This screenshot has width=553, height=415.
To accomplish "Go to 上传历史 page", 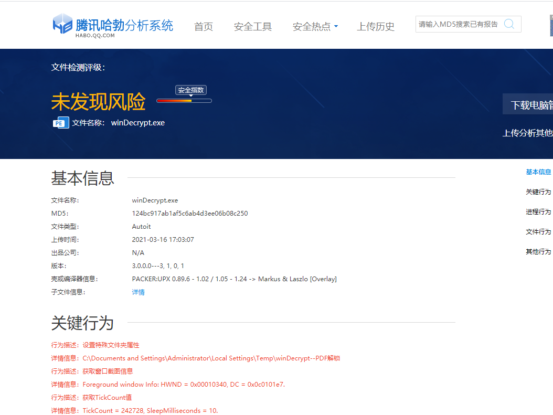I will 376,27.
